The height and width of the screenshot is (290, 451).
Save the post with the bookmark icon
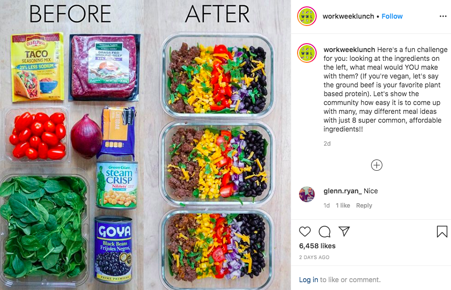click(x=442, y=232)
